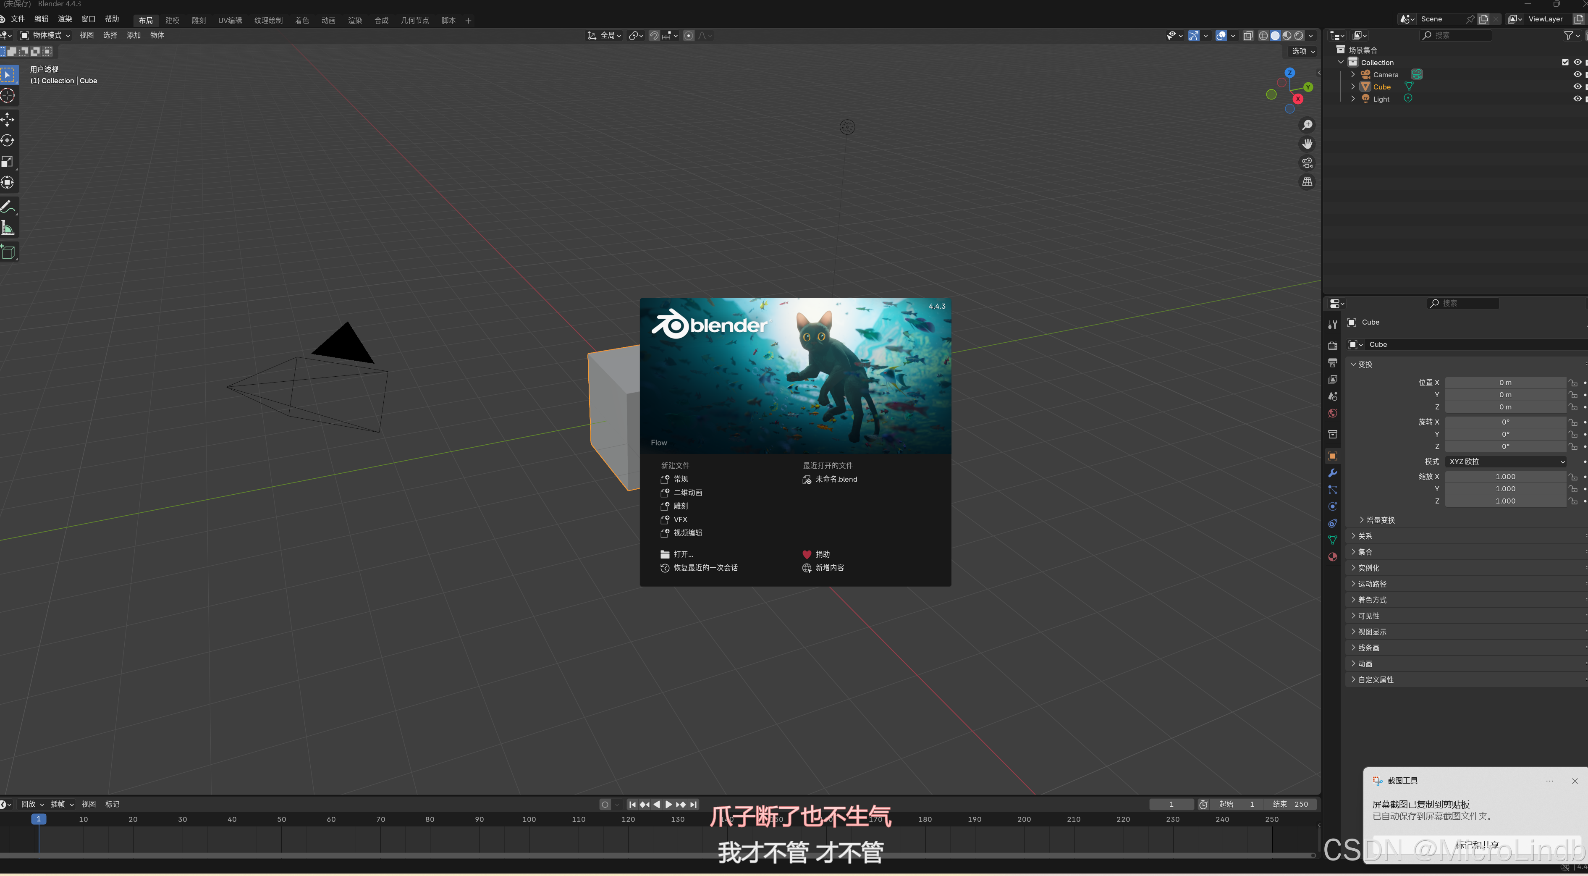Select the Measure tool
1588x876 pixels.
8,229
